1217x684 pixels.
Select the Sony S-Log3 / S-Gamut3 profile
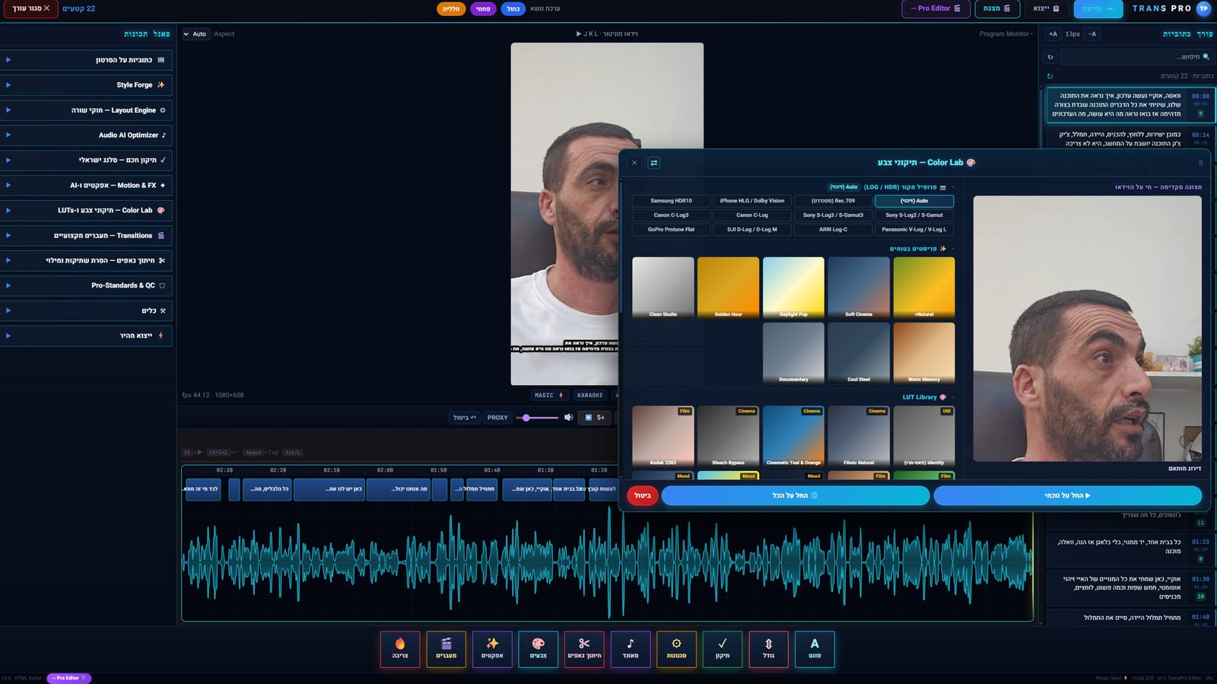[x=833, y=215]
